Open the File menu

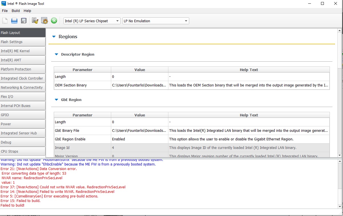pyautogui.click(x=5, y=11)
